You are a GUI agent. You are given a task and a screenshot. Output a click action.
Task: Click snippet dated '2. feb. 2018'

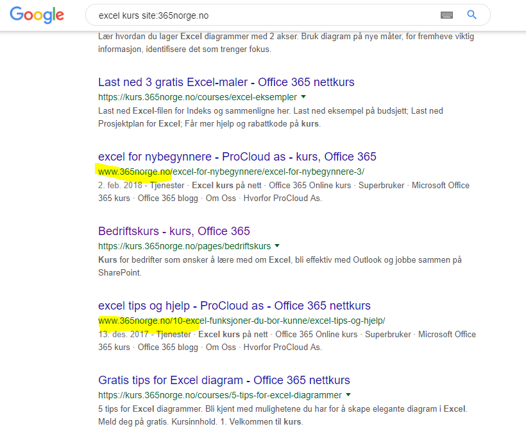pos(284,192)
